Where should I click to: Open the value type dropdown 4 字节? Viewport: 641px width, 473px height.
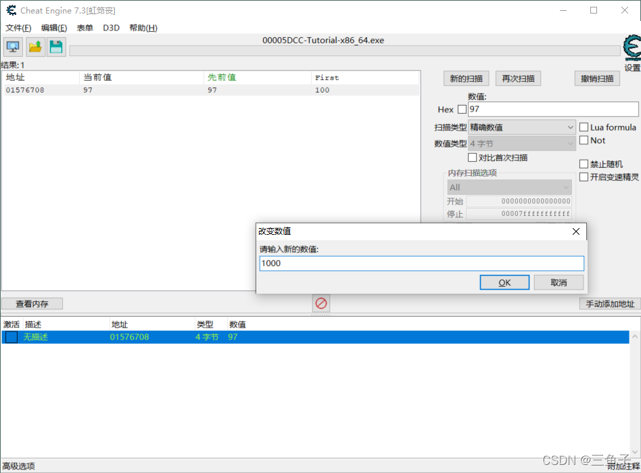pos(522,143)
